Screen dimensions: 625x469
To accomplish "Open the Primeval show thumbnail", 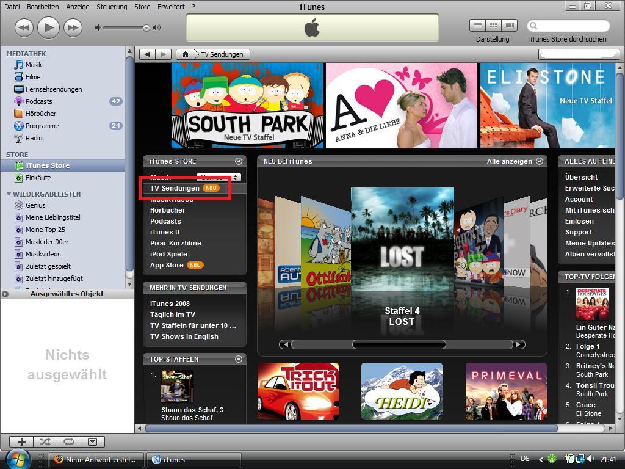I will tap(506, 391).
